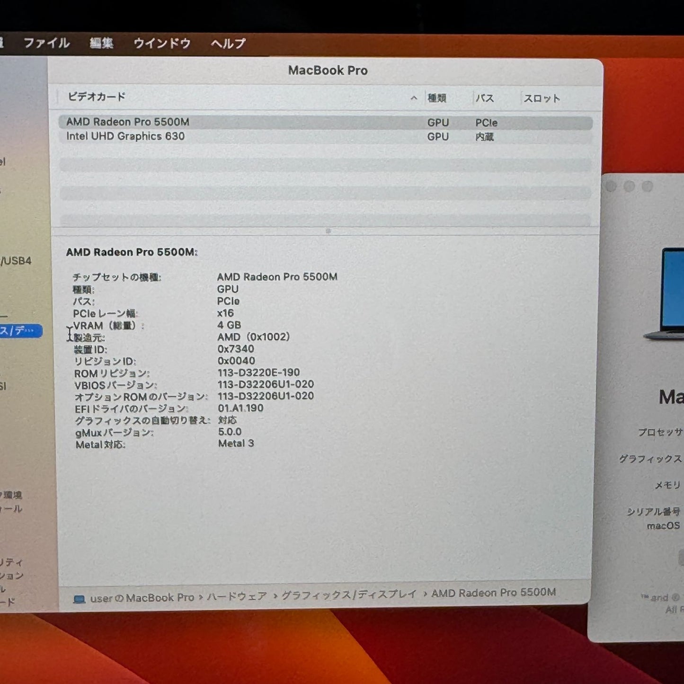This screenshot has width=684, height=684.
Task: Click ROM revision 113-D3220E-190
Action: (258, 373)
